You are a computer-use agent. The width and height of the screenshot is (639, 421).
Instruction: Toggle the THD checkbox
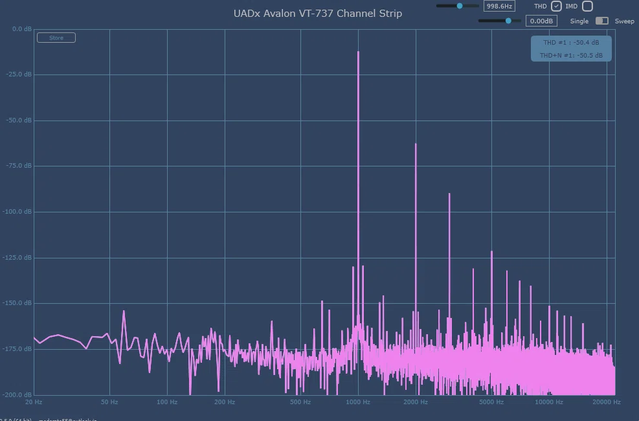(556, 6)
